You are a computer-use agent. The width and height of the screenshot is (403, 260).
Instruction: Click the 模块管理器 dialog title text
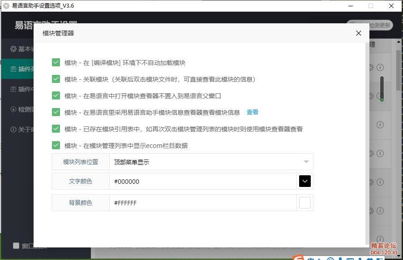(58, 33)
